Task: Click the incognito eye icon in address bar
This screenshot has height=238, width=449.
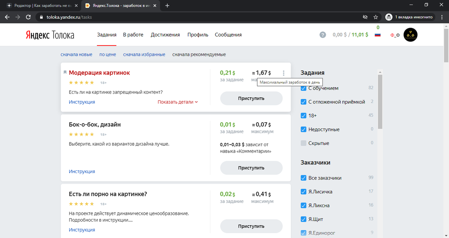Action: coord(364,17)
